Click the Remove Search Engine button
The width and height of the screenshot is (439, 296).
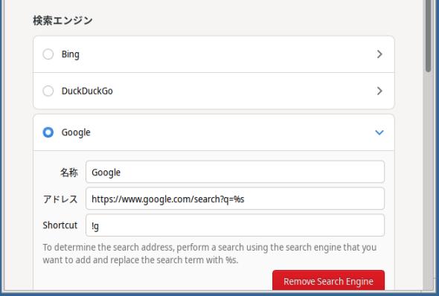(328, 281)
